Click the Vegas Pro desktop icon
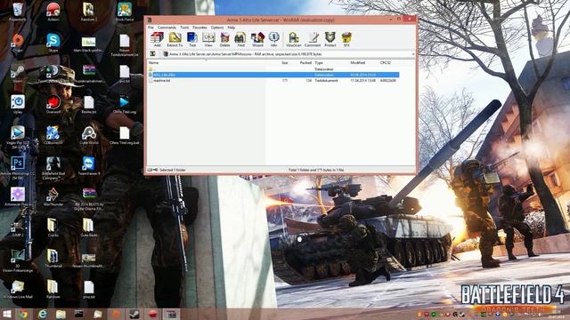The image size is (570, 320). click(x=18, y=137)
